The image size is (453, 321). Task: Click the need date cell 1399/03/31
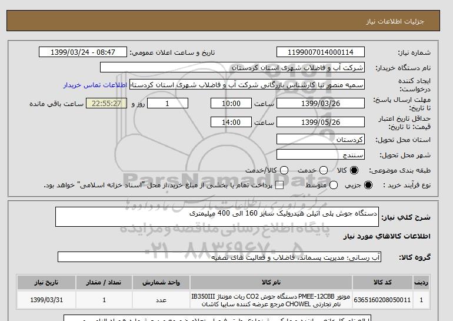pyautogui.click(x=46, y=300)
